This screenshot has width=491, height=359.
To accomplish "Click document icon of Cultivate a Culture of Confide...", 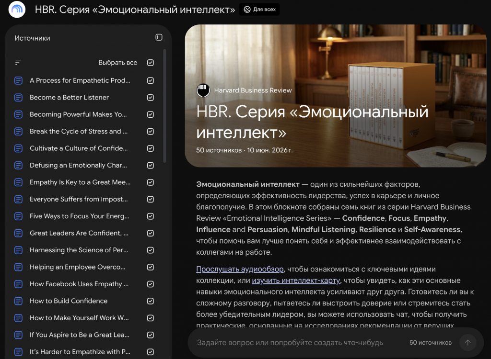I will click(19, 148).
